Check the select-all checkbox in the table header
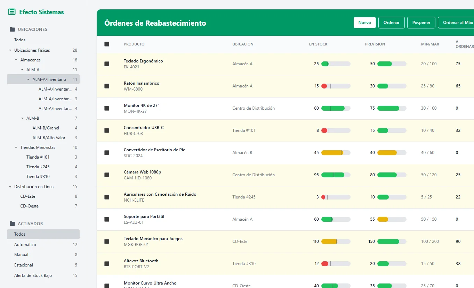474x288 pixels. [107, 44]
